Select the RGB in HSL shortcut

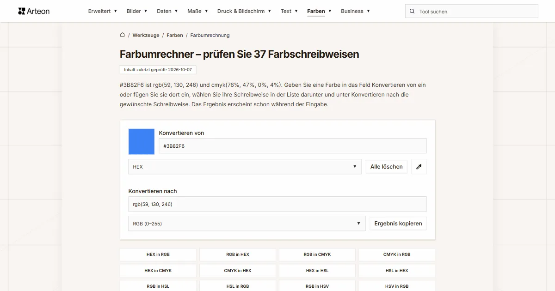[158, 286]
